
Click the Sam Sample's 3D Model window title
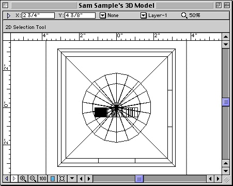click(x=116, y=6)
